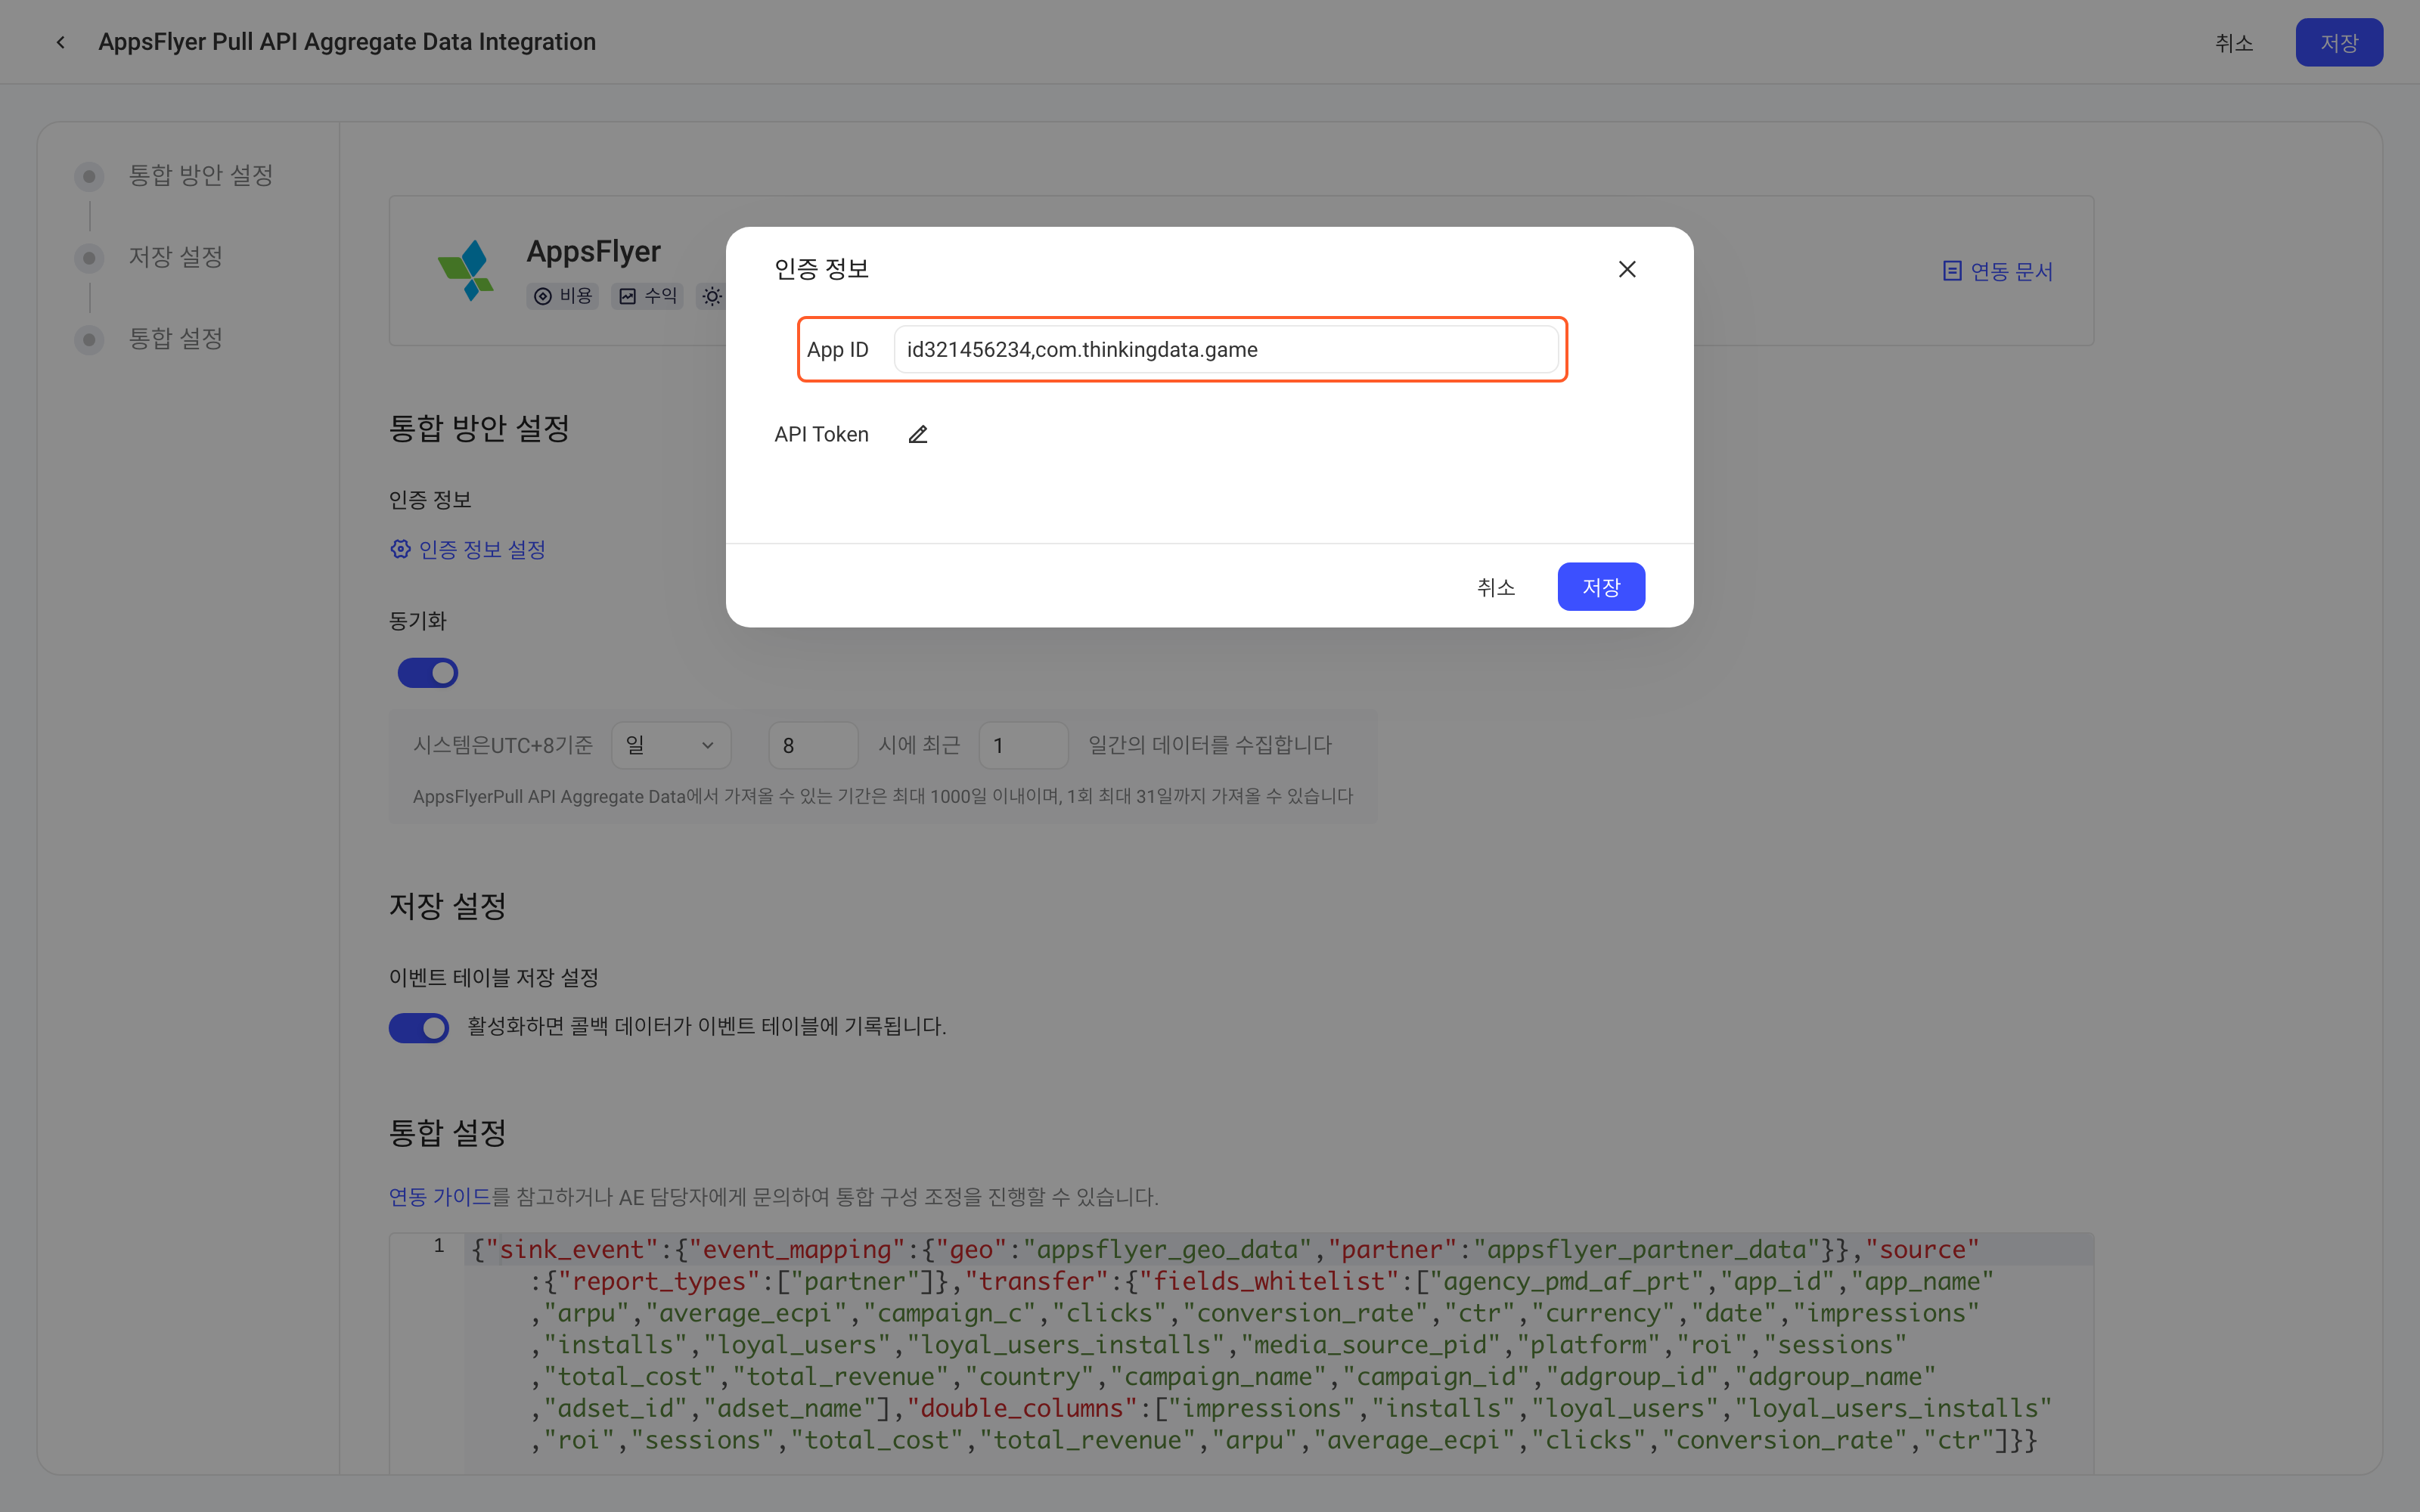Click the days field showing 1
The width and height of the screenshot is (2420, 1512).
coord(1023,745)
